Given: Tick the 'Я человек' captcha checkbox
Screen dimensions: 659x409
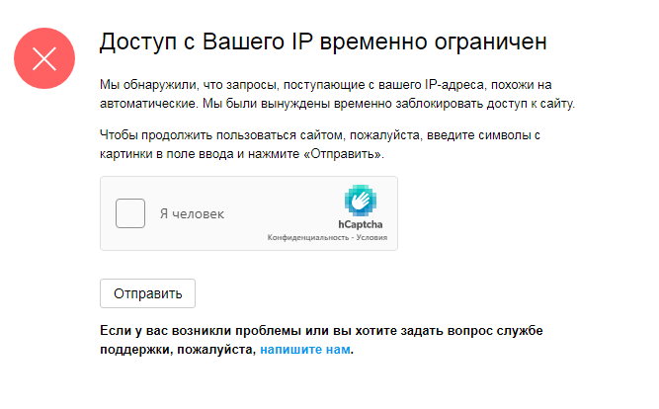Looking at the screenshot, I should [x=130, y=213].
